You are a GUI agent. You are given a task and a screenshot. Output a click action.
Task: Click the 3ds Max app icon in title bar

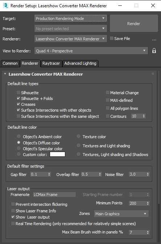pyautogui.click(x=5, y=5)
